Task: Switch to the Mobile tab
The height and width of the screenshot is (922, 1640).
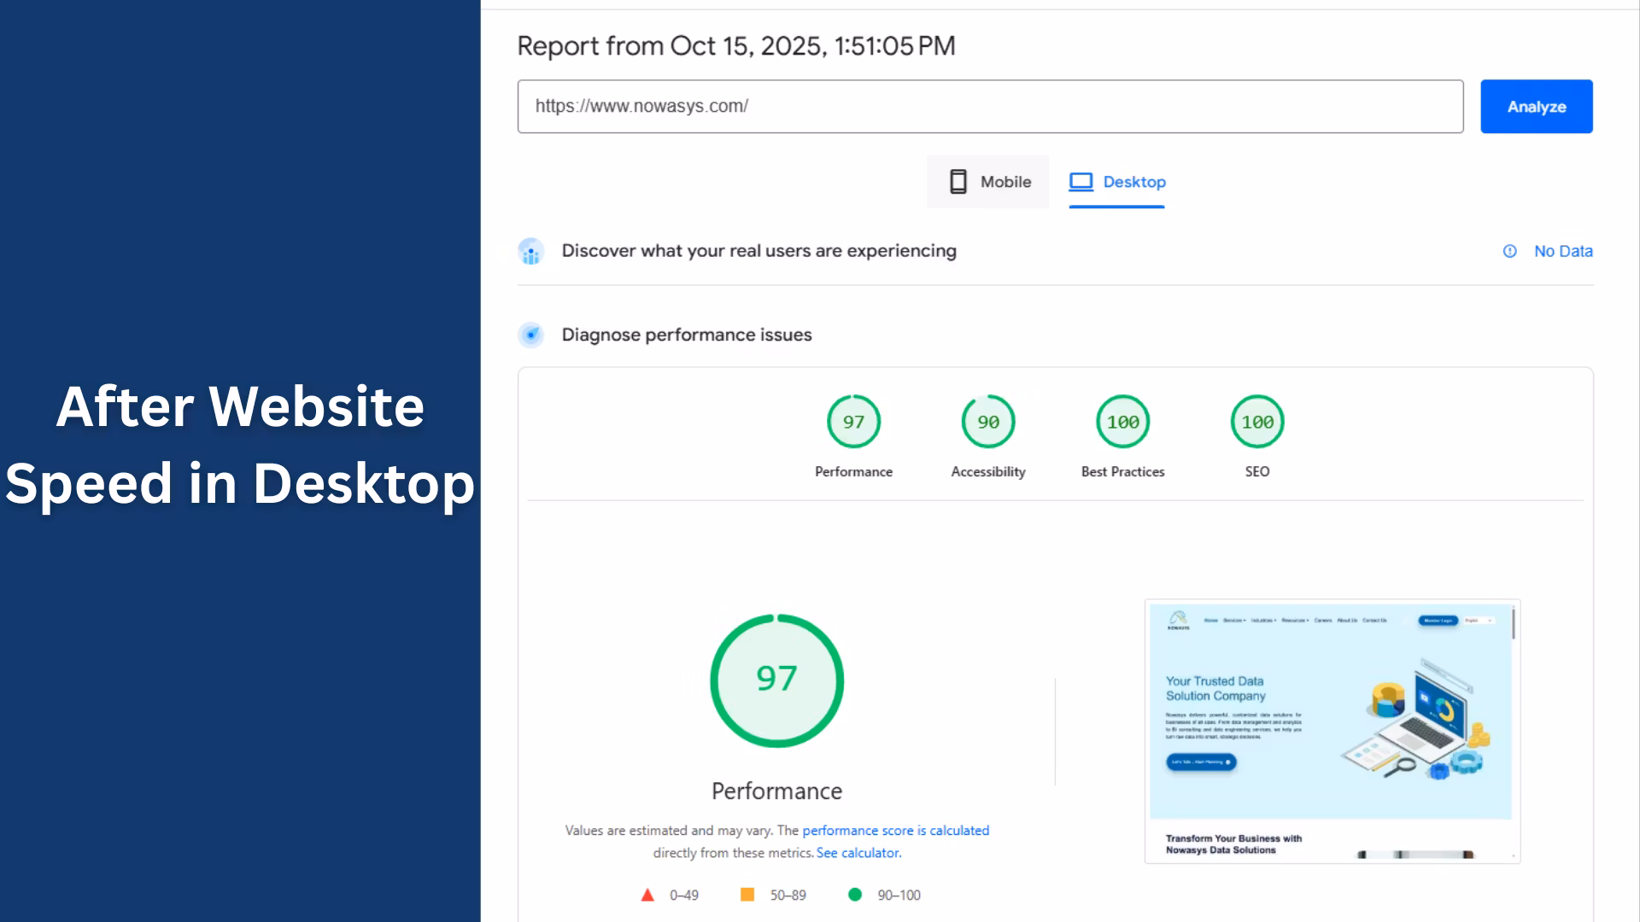Action: pyautogui.click(x=988, y=182)
